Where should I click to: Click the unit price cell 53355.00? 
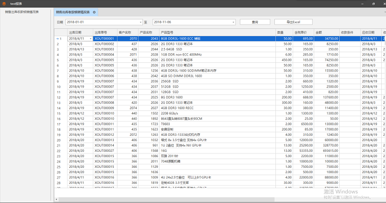303,151
